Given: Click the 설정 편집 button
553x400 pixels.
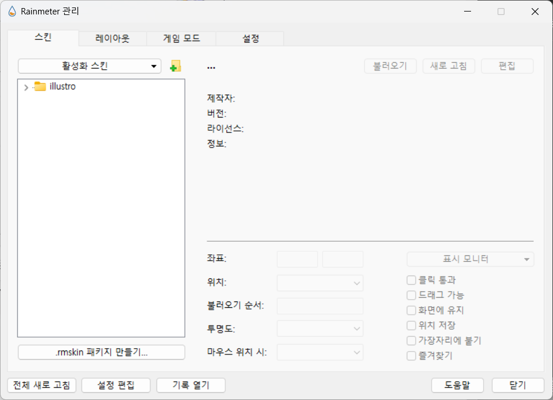Looking at the screenshot, I should pyautogui.click(x=116, y=385).
